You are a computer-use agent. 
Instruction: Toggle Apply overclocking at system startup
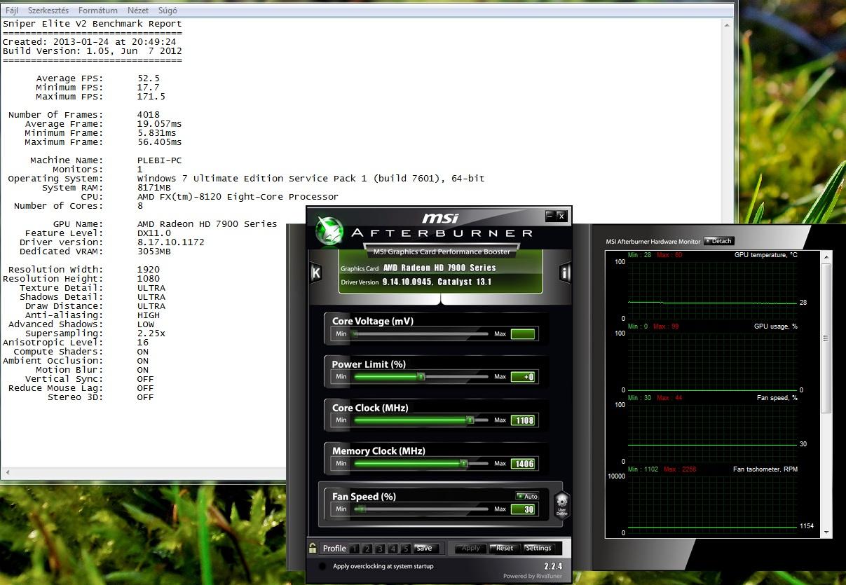[x=322, y=566]
